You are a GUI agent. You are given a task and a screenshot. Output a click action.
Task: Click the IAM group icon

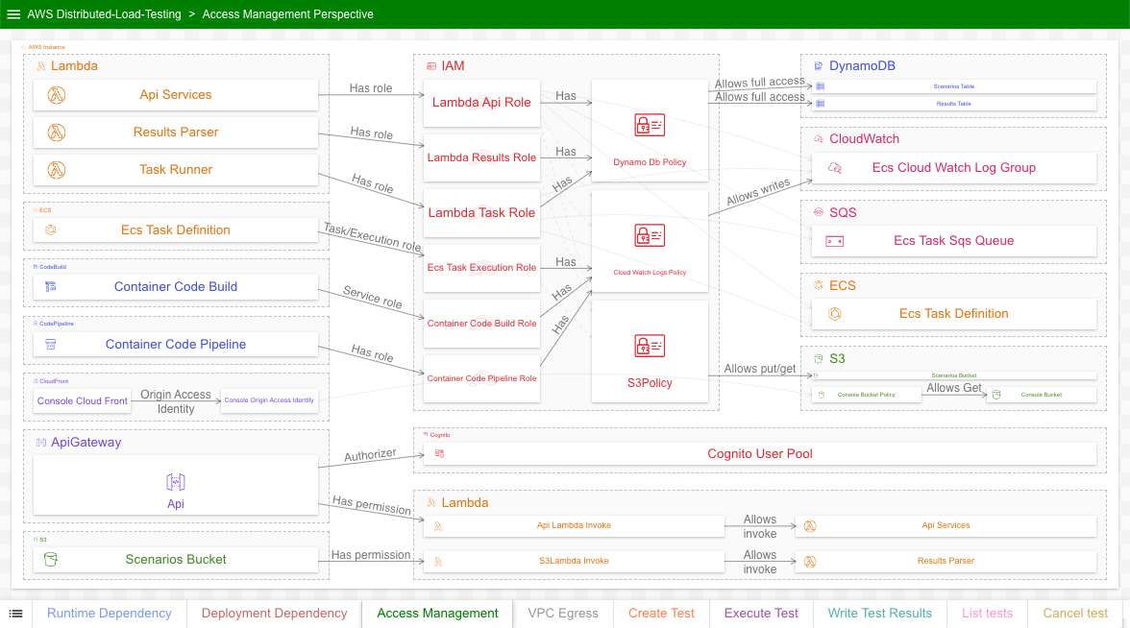(x=430, y=66)
